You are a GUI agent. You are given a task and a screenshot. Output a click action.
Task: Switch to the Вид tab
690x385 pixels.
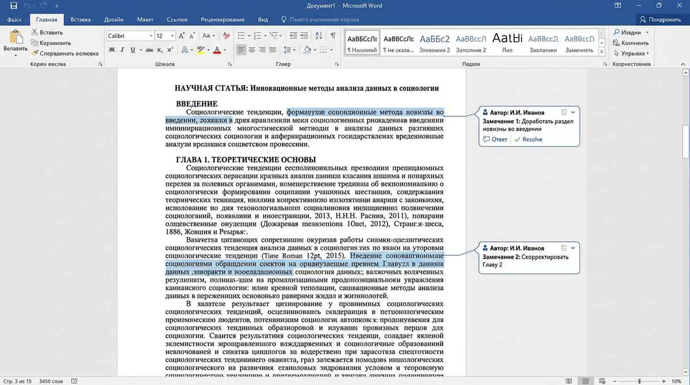coord(263,19)
